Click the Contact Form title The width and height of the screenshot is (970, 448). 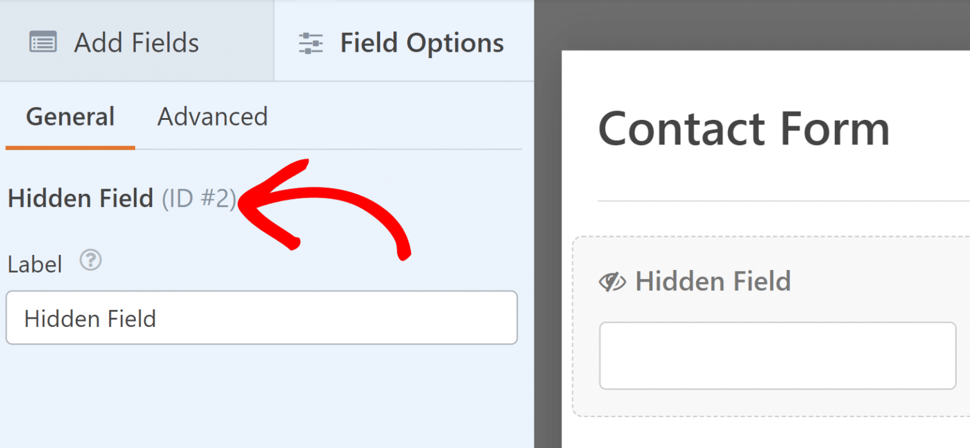point(744,128)
